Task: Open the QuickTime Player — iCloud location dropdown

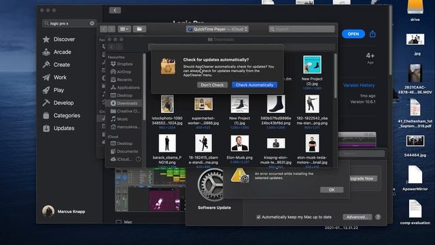Action: tap(217, 29)
